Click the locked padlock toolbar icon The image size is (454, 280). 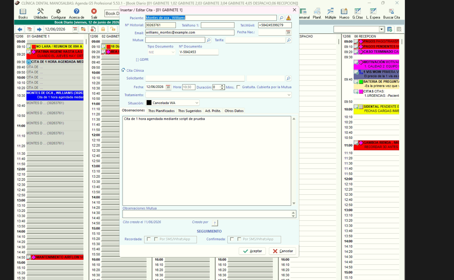[103, 29]
